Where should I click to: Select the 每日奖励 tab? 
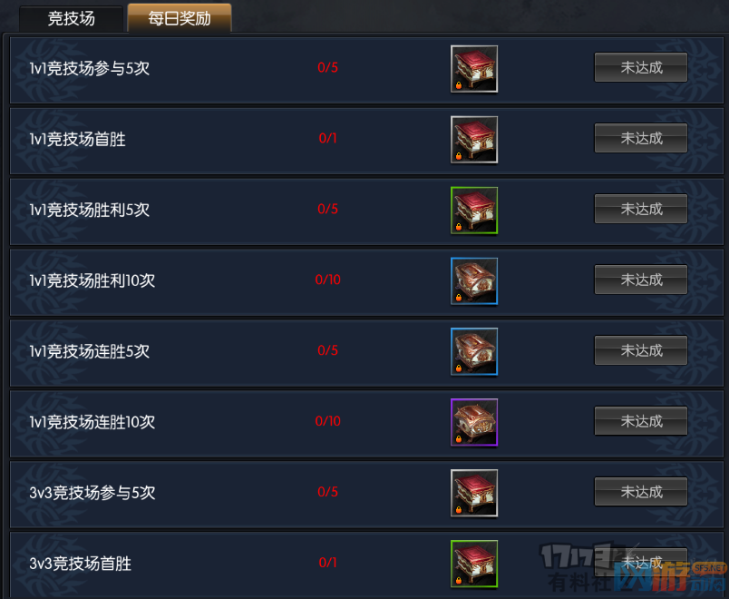tap(180, 18)
